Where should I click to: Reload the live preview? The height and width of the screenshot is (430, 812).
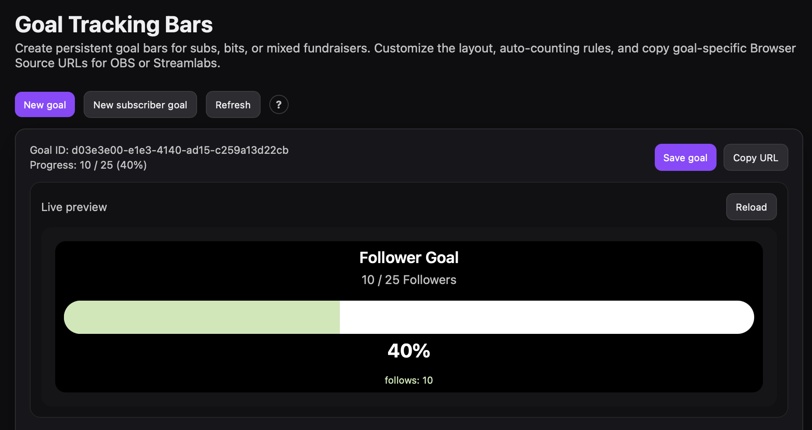tap(751, 207)
